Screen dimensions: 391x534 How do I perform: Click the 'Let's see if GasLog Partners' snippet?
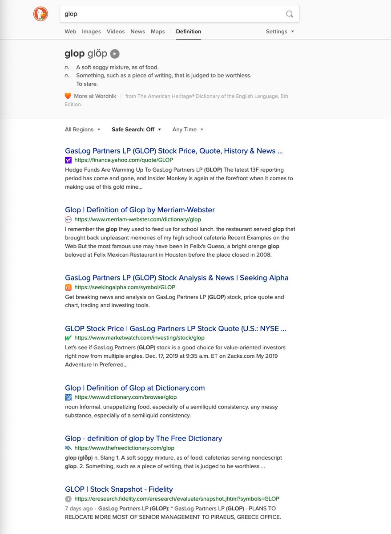tap(175, 356)
